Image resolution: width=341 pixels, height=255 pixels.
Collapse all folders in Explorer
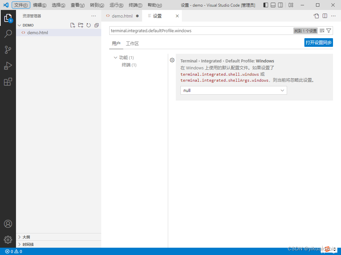[97, 25]
